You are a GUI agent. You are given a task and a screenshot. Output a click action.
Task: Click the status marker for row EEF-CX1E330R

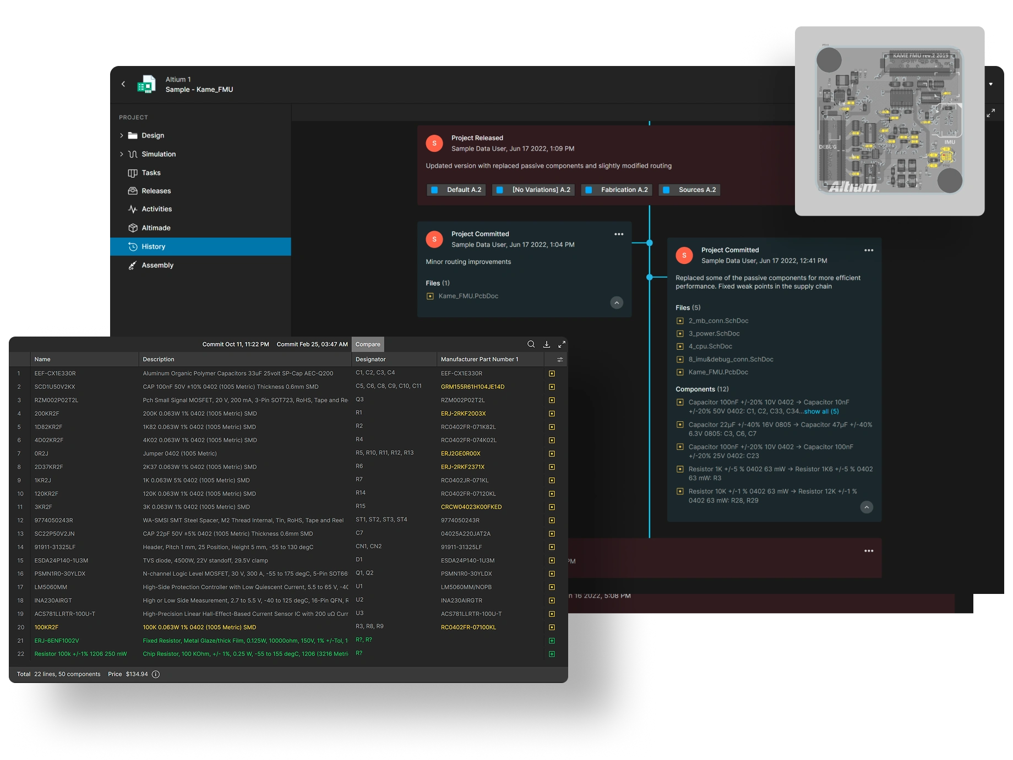point(552,373)
